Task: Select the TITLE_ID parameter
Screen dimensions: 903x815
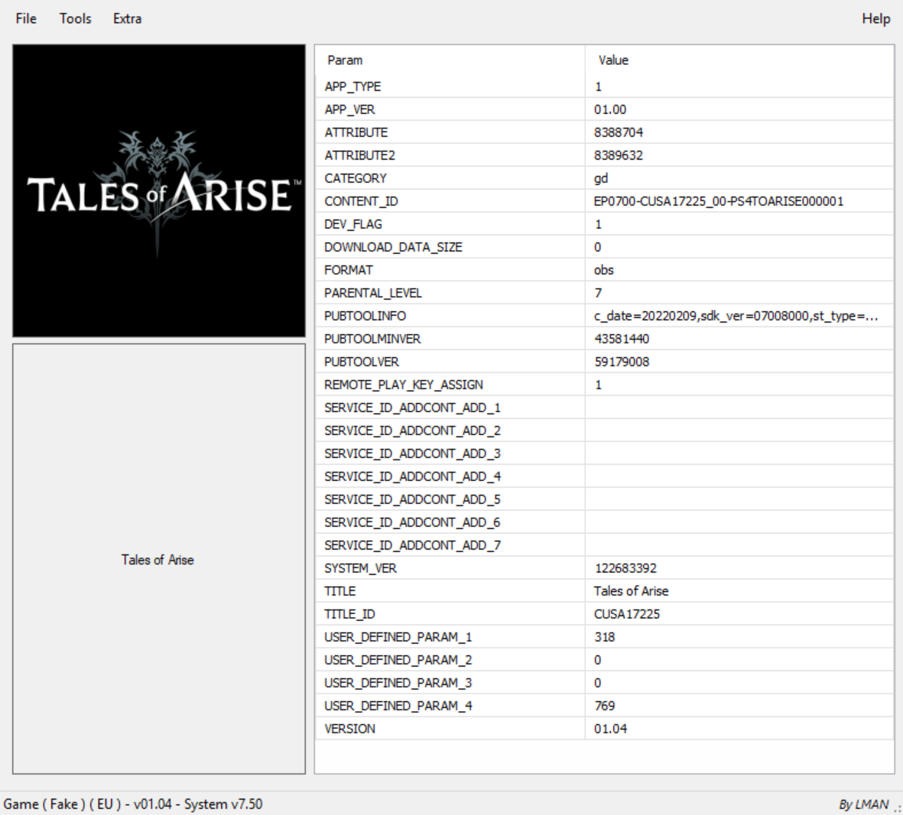Action: (x=349, y=615)
